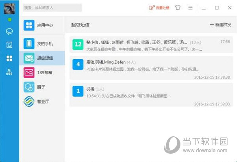
Task: Open 营业厅 business hall entry
Action: click(42, 102)
